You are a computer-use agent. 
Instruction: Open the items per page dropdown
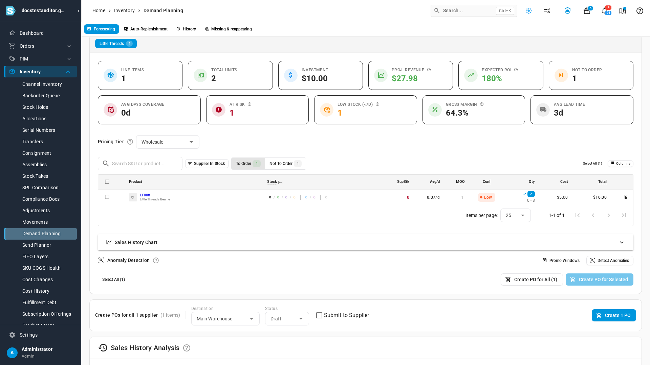pos(515,216)
